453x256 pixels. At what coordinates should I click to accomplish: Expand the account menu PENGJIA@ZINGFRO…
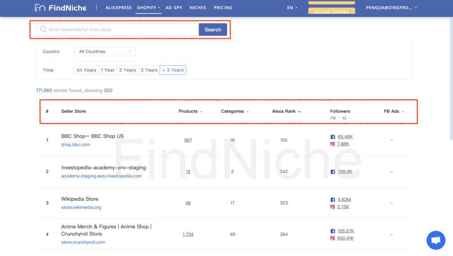click(392, 8)
